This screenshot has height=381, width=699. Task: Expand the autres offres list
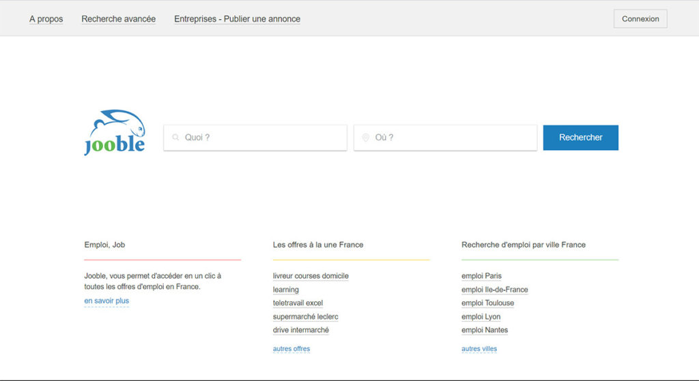point(291,349)
